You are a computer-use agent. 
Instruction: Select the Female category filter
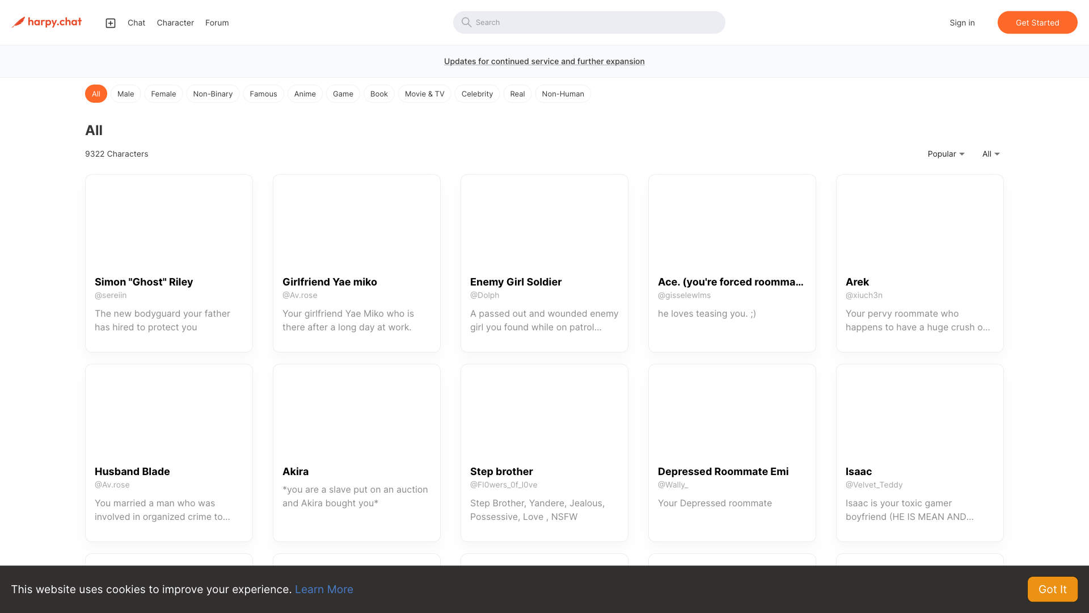[x=163, y=94]
